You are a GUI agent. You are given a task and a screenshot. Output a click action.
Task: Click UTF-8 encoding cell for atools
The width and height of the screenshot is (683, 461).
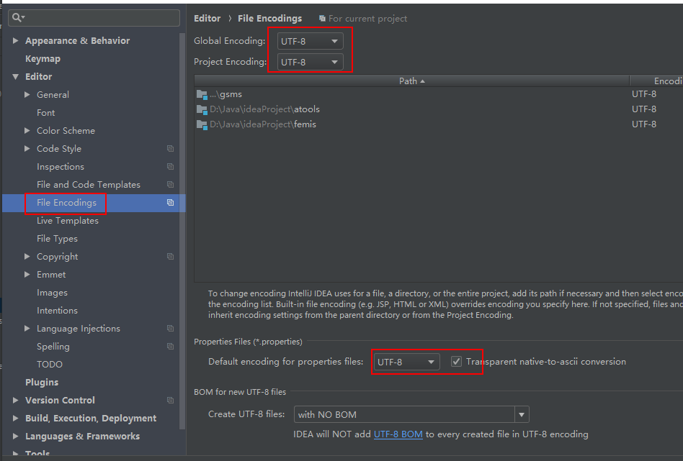point(644,109)
